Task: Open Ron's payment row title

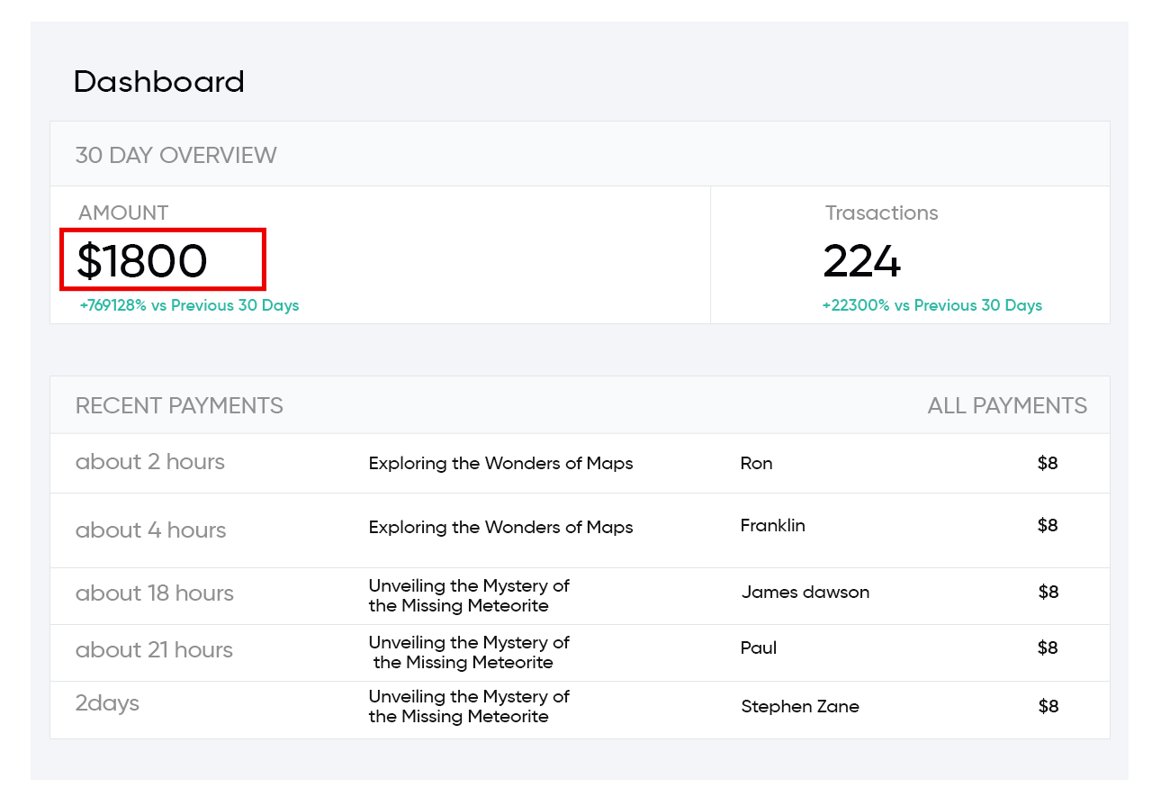Action: pyautogui.click(x=500, y=464)
